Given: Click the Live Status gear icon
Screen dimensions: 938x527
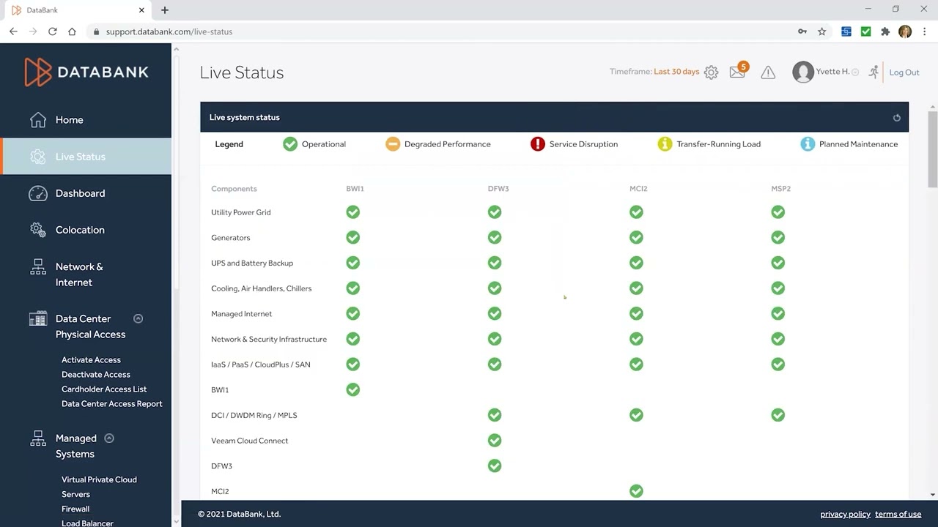Looking at the screenshot, I should 38,157.
